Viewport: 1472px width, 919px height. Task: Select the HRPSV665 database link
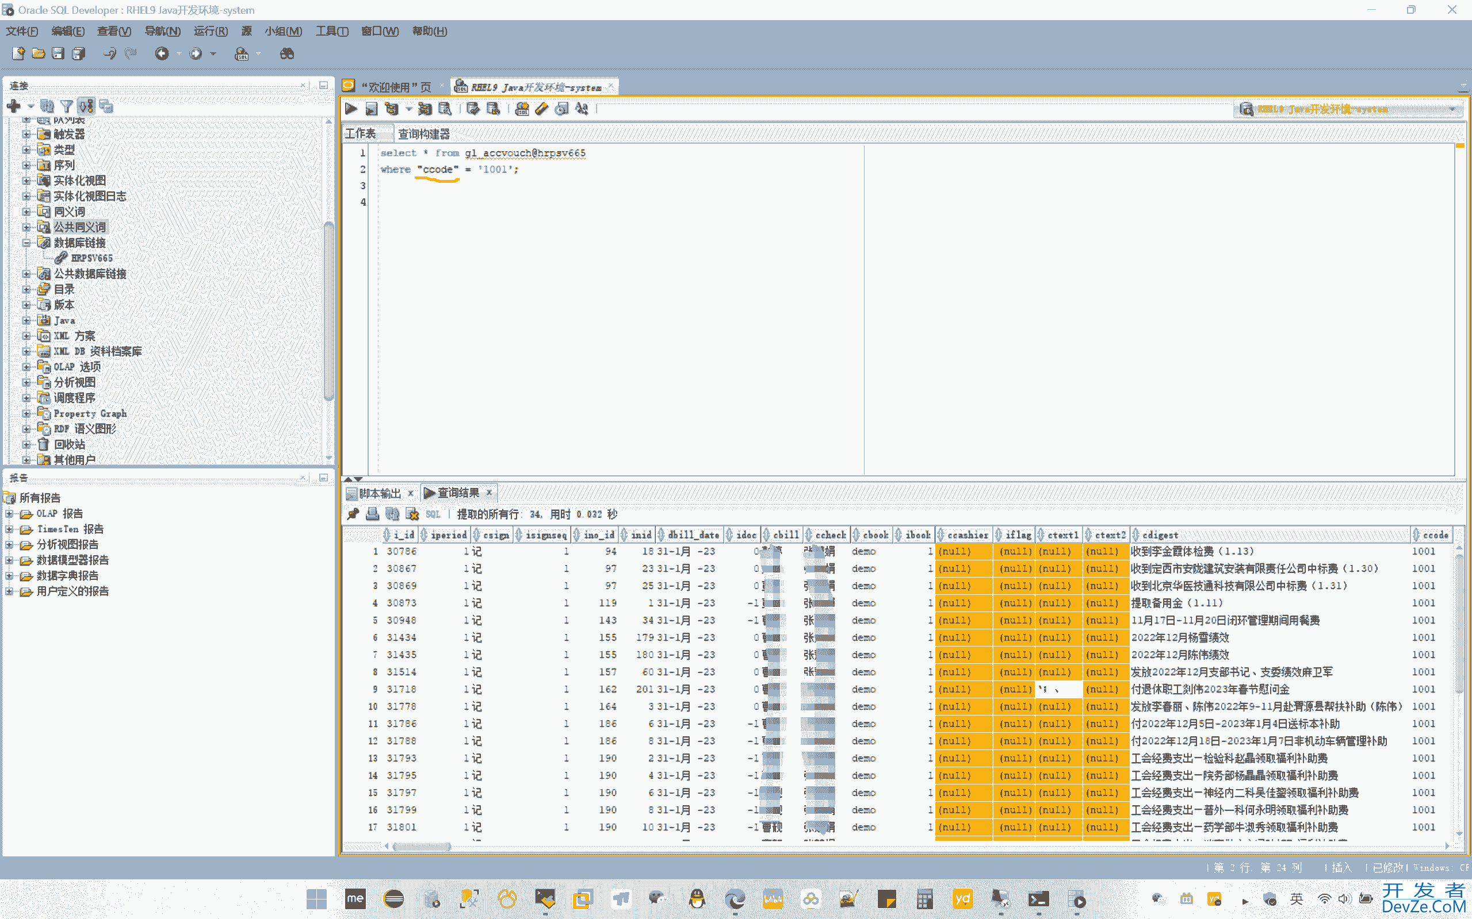coord(92,258)
